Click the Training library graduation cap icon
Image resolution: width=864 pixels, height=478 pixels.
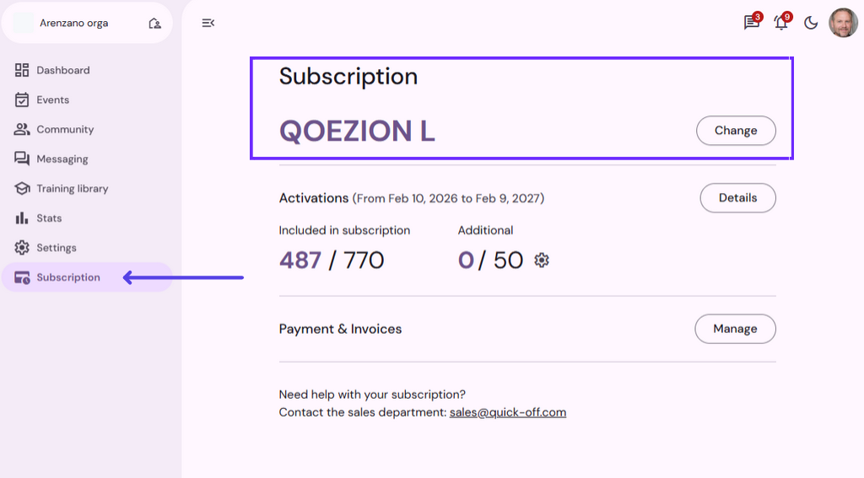click(x=22, y=188)
